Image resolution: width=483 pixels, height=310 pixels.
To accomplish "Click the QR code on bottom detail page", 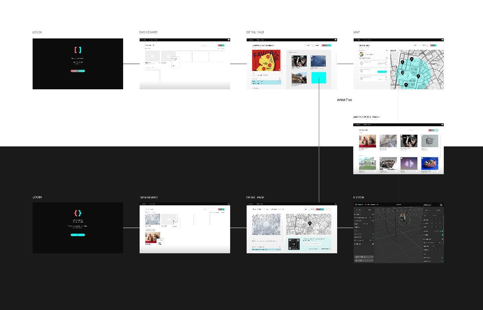I will 294,244.
